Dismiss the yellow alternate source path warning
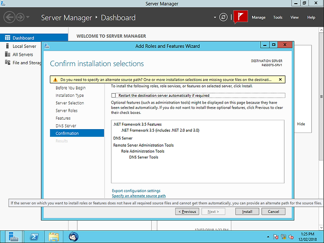 pyautogui.click(x=280, y=79)
